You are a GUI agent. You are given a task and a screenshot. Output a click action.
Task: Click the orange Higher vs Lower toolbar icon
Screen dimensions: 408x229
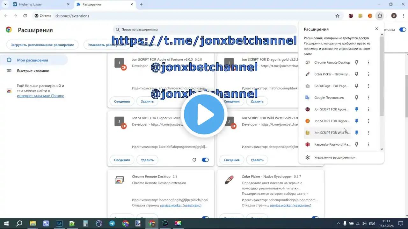pos(370,16)
